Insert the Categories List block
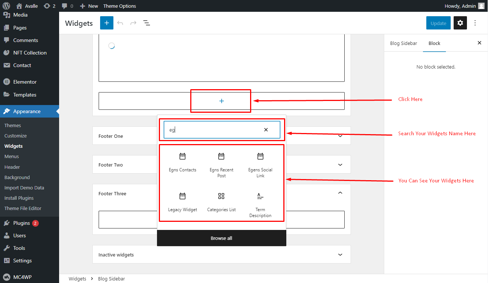The image size is (488, 283). (x=221, y=202)
